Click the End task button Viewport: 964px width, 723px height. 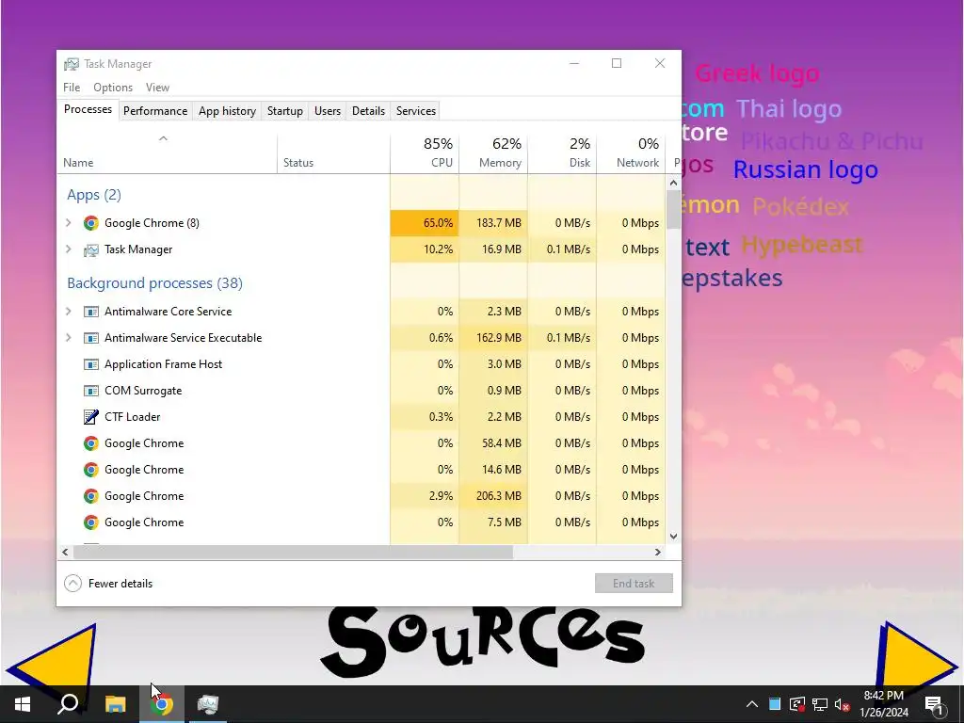point(634,584)
